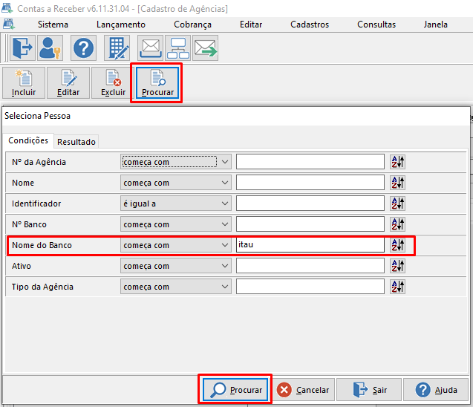473x407 pixels.
Task: Open the user with key icon
Action: click(x=50, y=48)
